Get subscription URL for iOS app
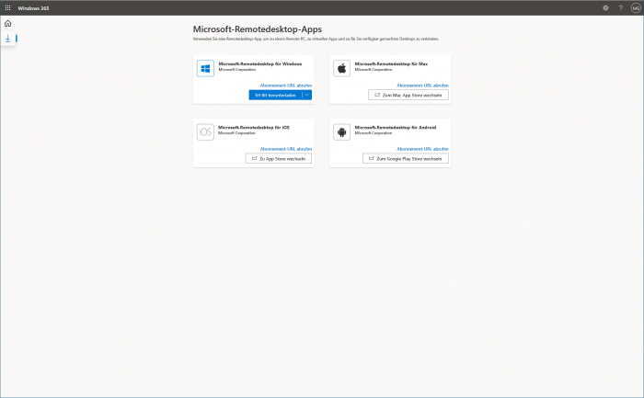This screenshot has height=398, width=644. click(286, 149)
